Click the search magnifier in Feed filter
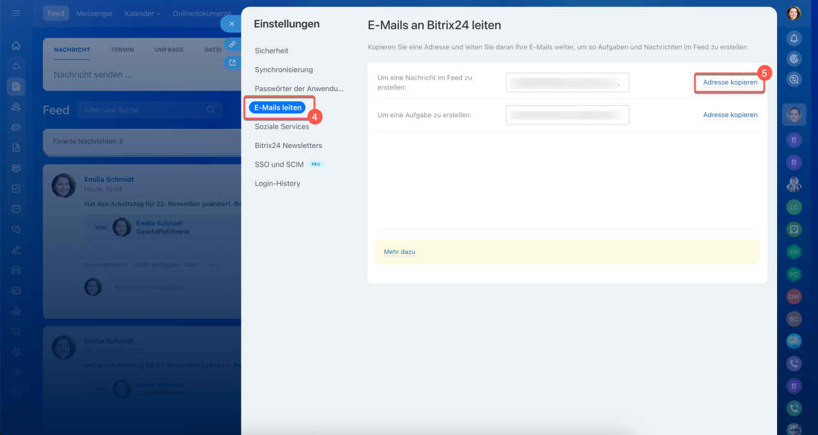The height and width of the screenshot is (435, 818). point(211,110)
